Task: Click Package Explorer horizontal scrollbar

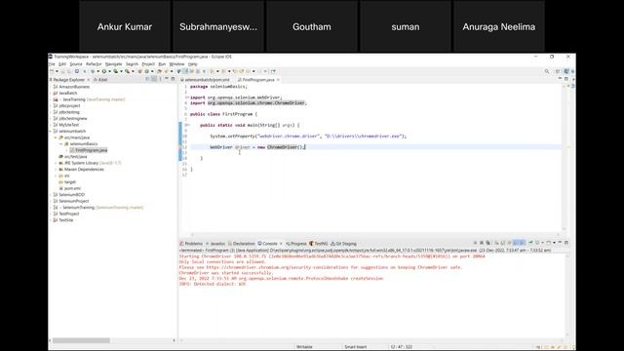Action: click(81, 340)
